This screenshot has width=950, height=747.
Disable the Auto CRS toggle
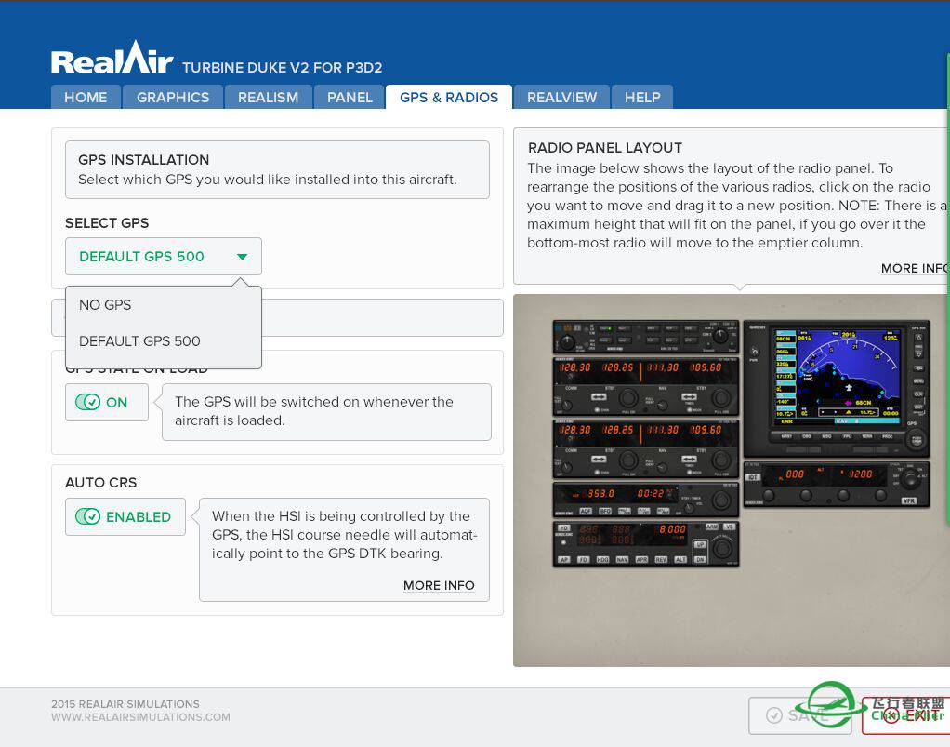(125, 517)
